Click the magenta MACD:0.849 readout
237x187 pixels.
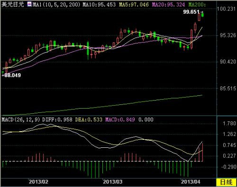point(120,119)
